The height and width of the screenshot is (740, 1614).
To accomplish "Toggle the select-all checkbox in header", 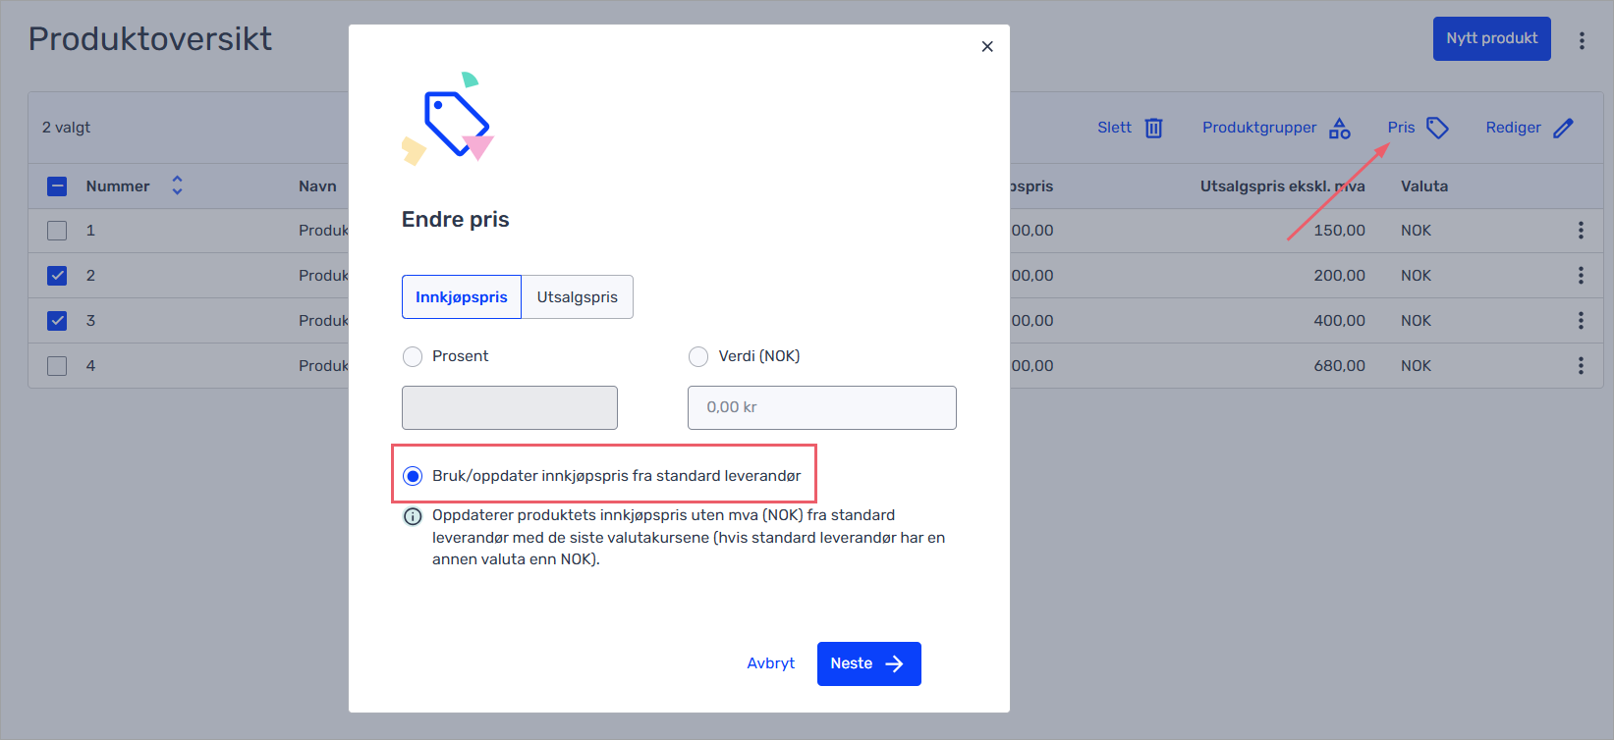I will pos(57,186).
